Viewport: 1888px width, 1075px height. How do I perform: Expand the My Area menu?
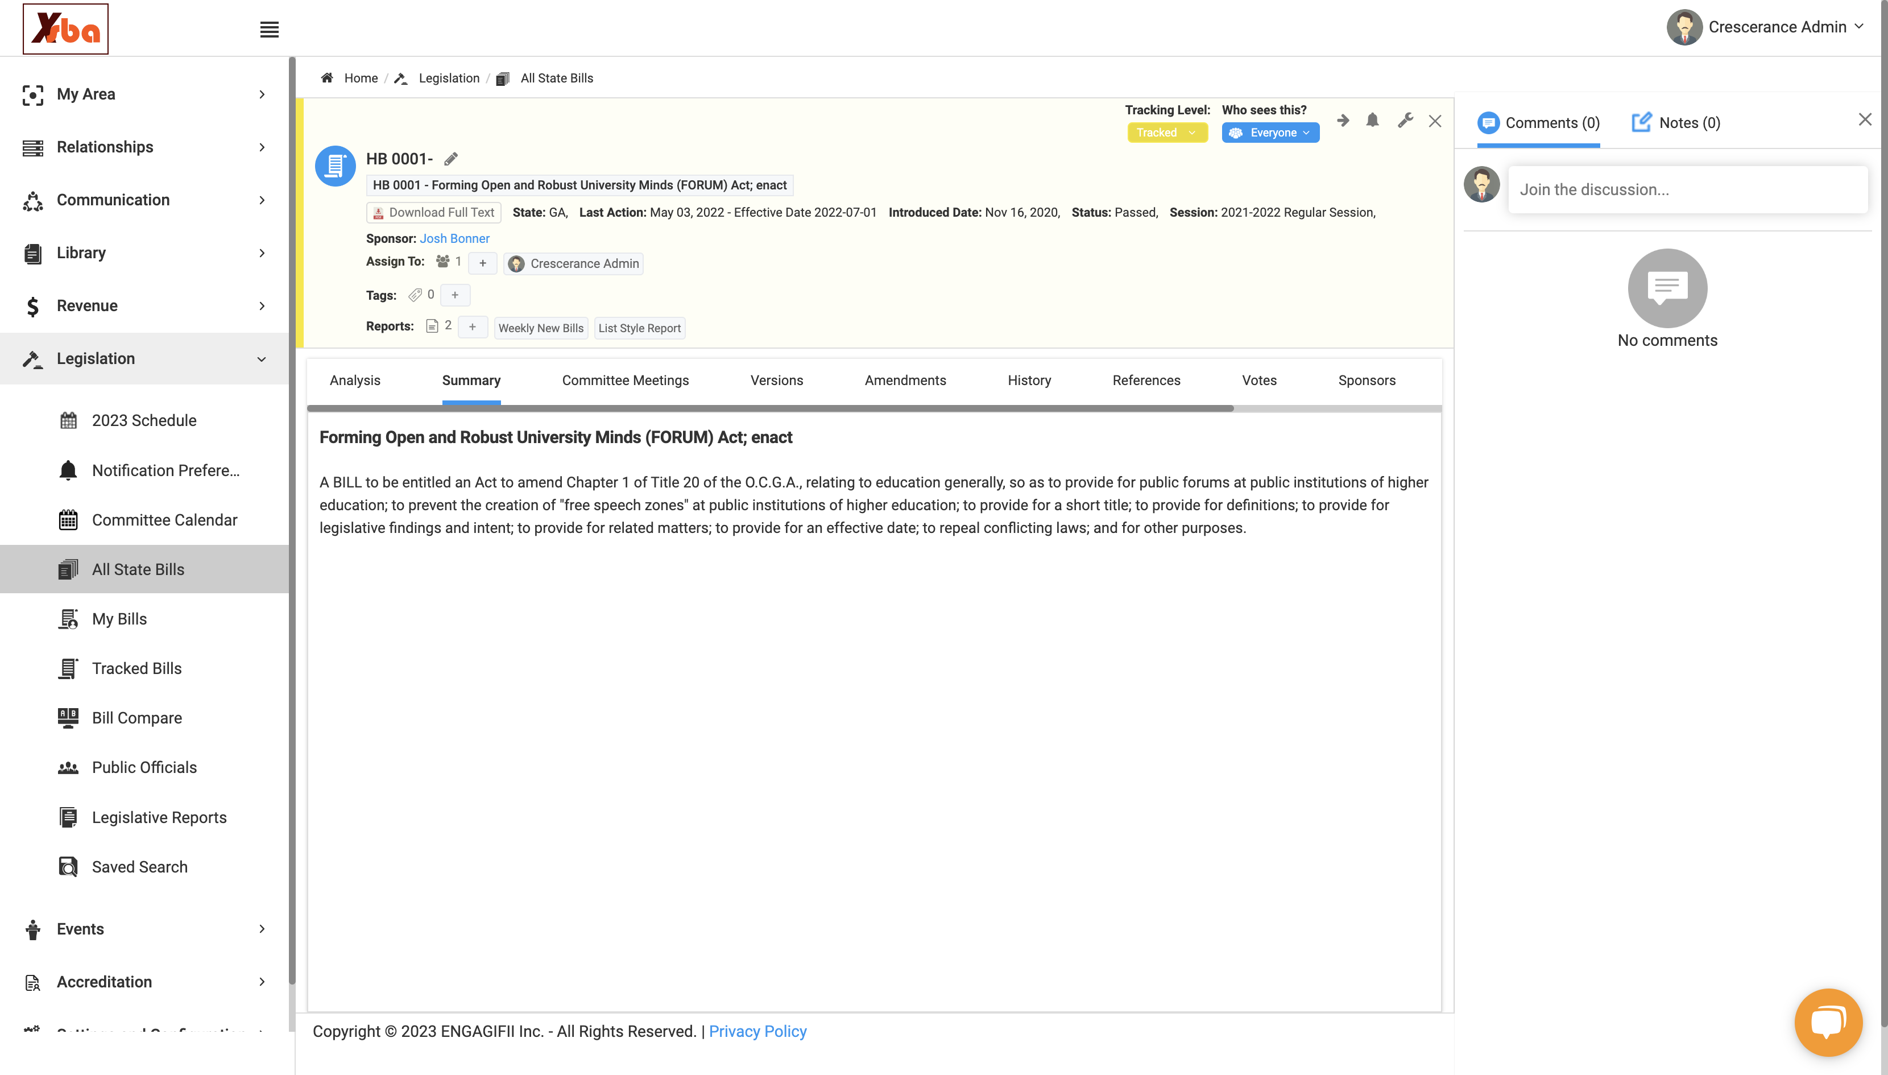click(x=144, y=94)
